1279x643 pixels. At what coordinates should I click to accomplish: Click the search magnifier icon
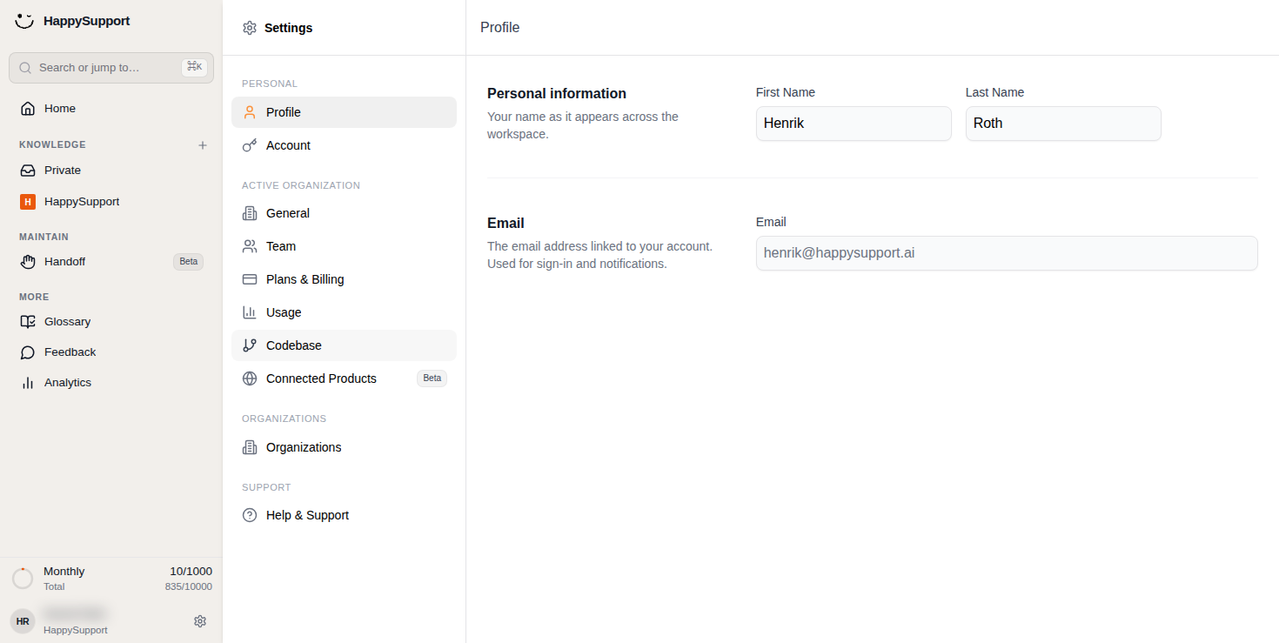point(25,68)
